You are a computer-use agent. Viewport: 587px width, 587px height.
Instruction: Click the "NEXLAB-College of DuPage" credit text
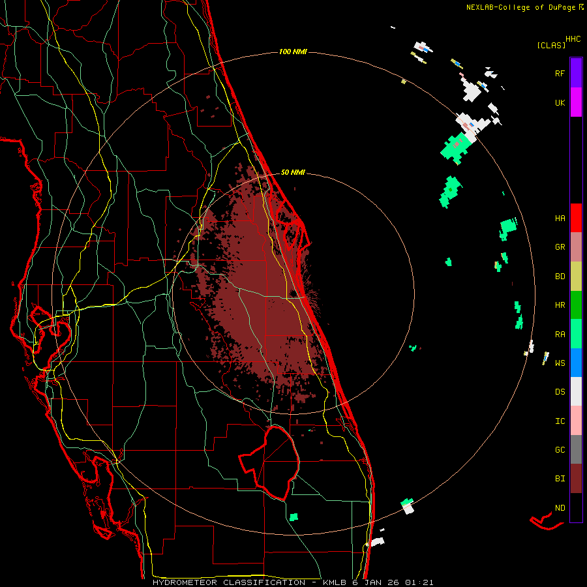tap(522, 7)
